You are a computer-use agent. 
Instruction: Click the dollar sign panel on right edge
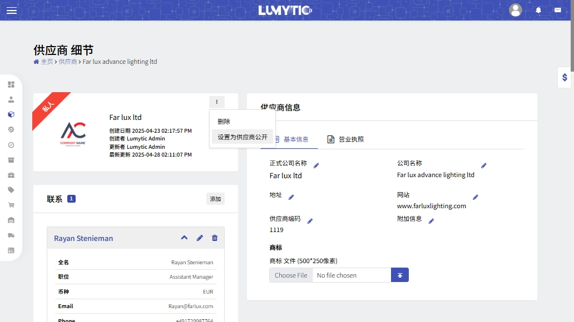pos(565,77)
